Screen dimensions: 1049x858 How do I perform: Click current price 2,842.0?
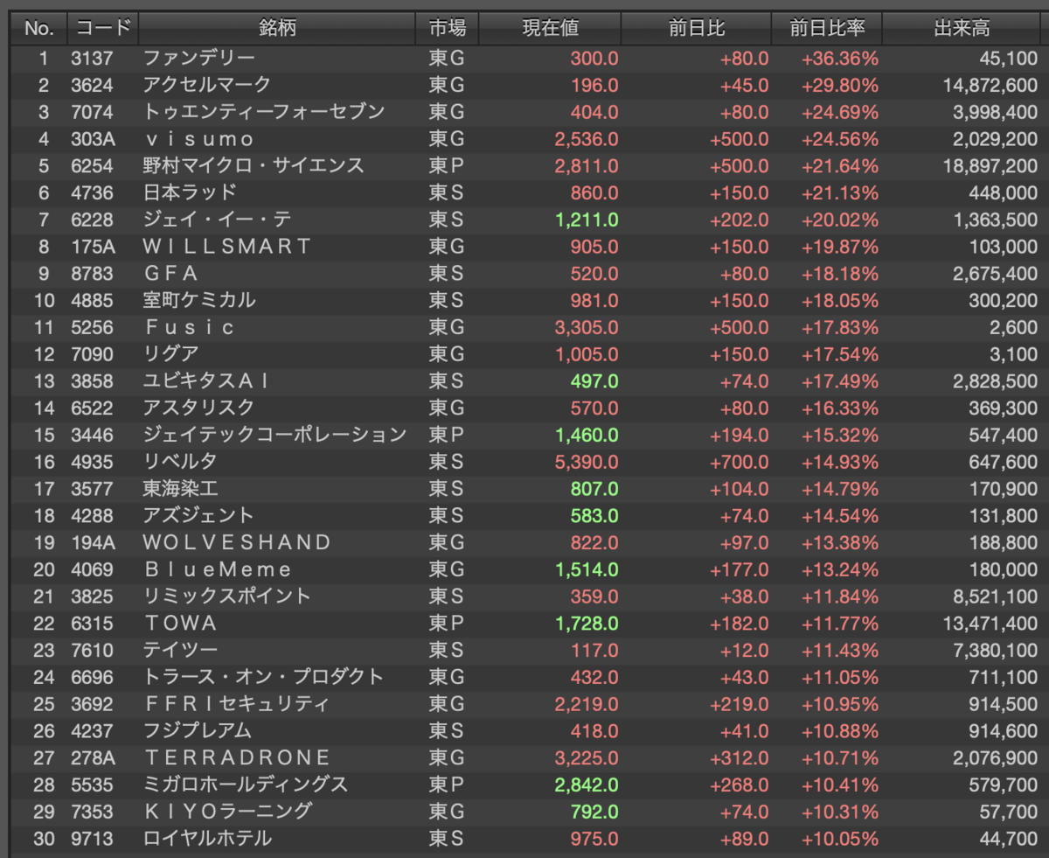587,785
